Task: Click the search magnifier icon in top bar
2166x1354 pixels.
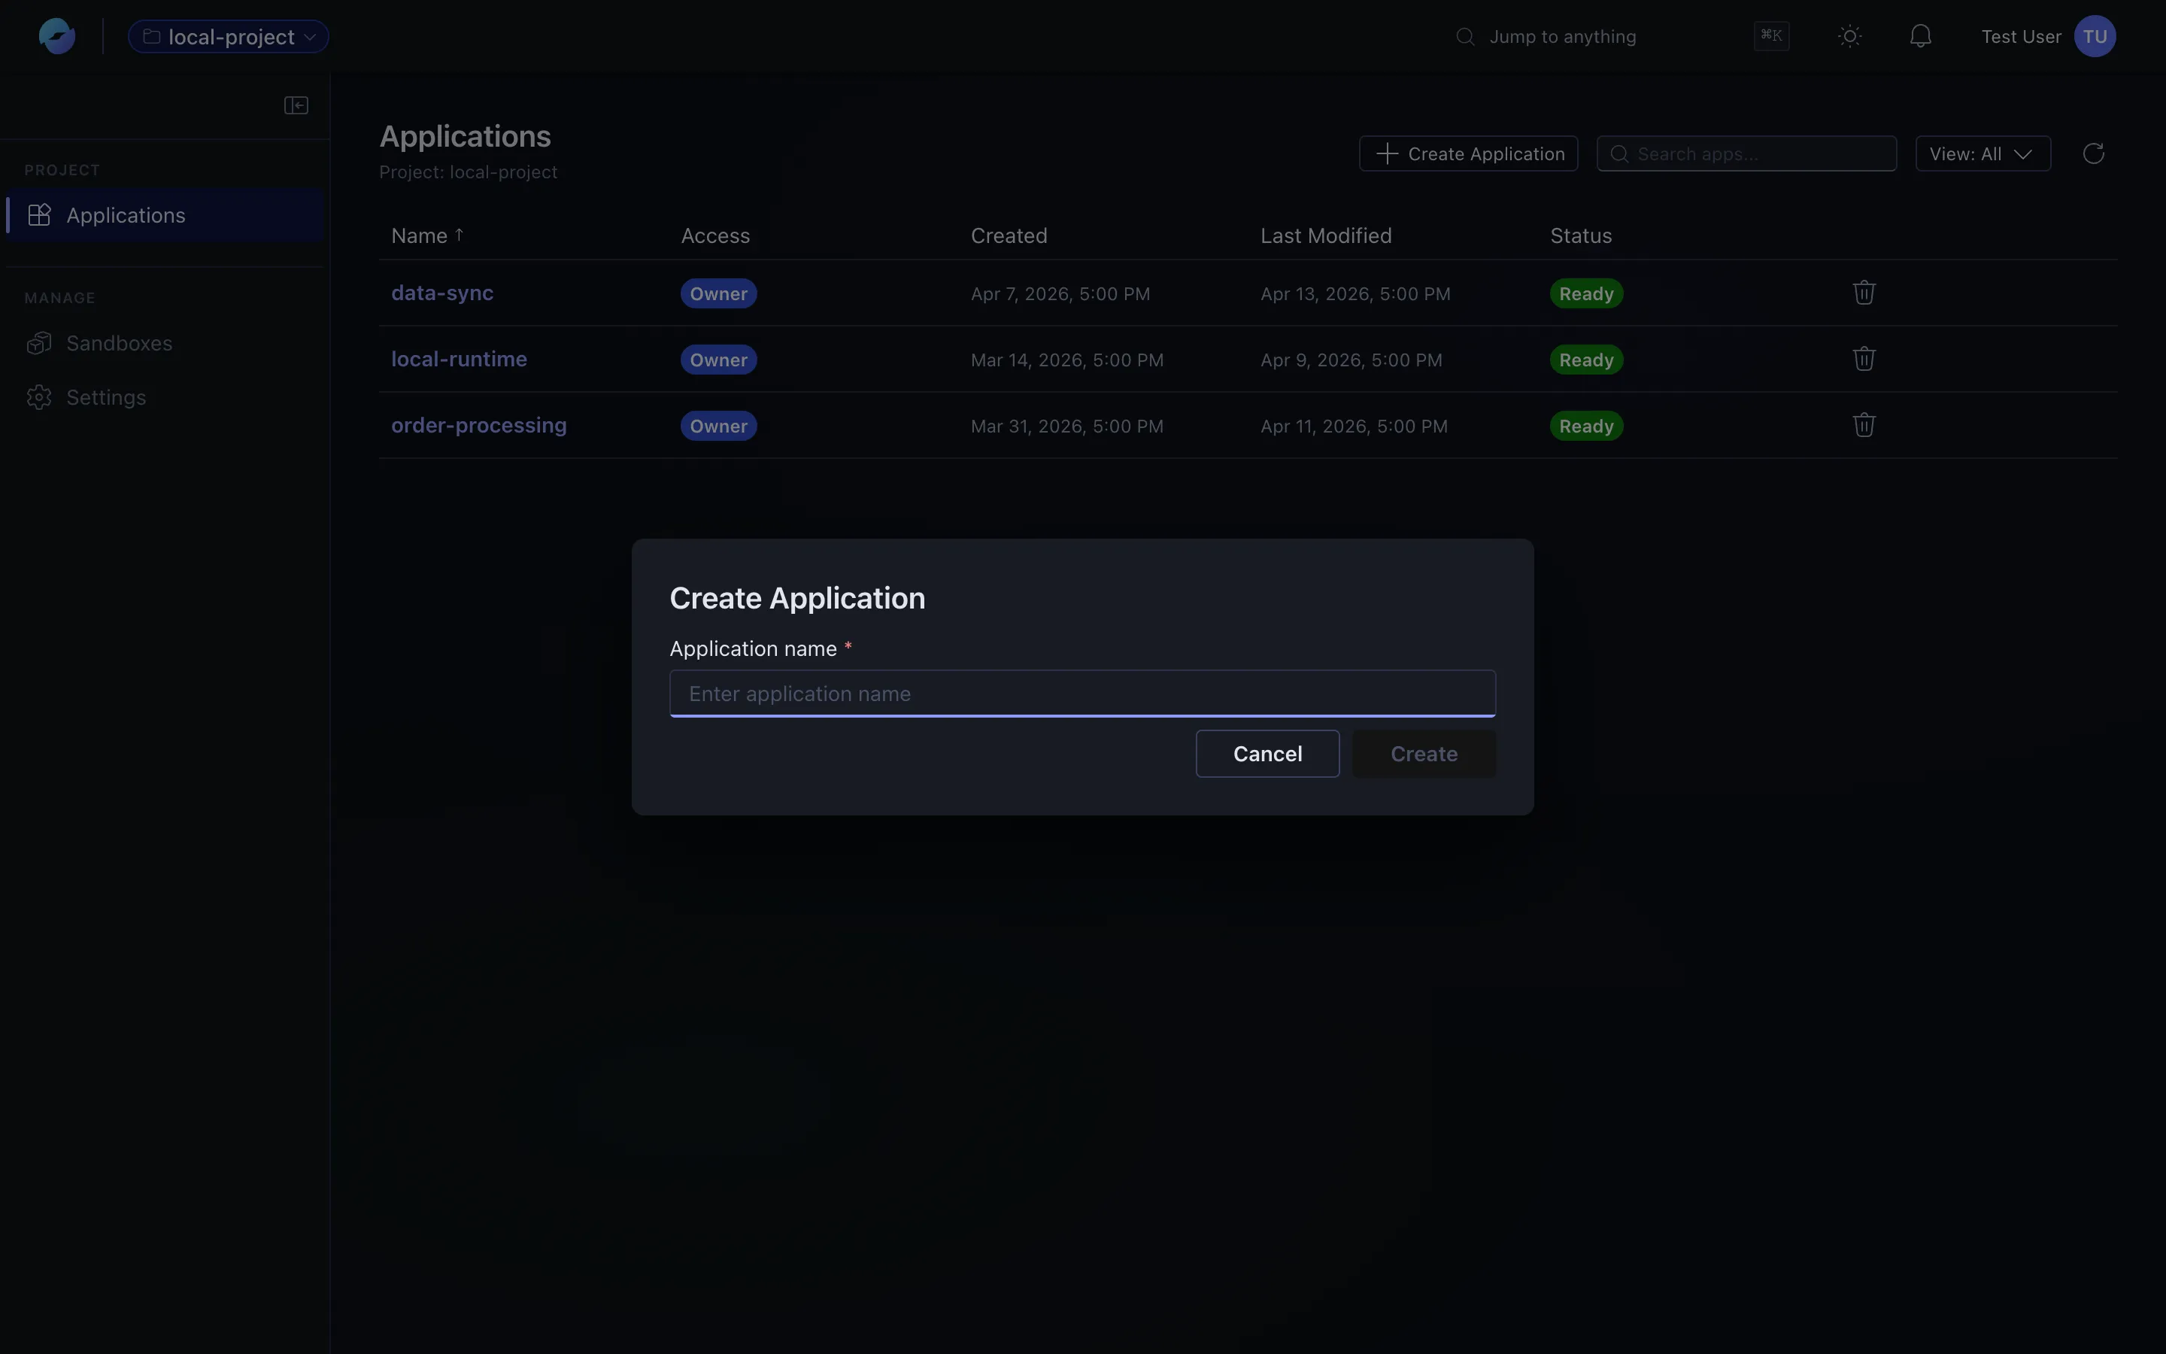Action: 1464,37
